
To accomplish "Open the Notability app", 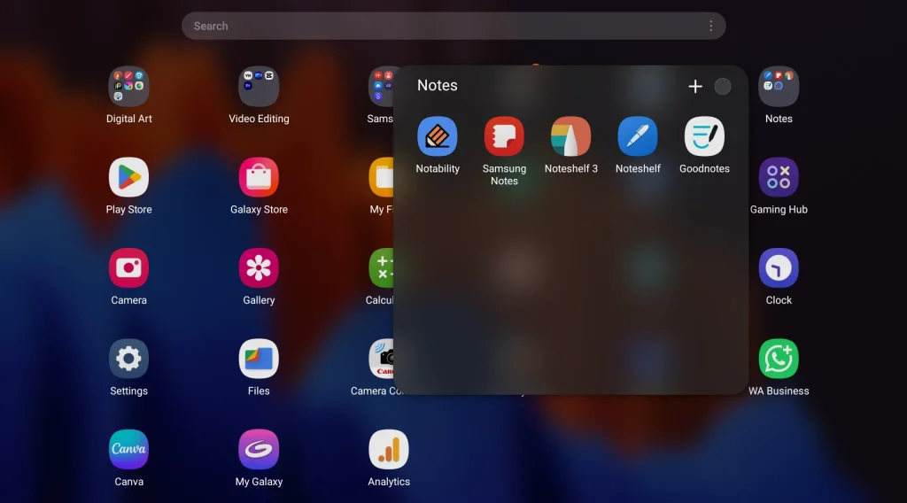I will point(438,136).
